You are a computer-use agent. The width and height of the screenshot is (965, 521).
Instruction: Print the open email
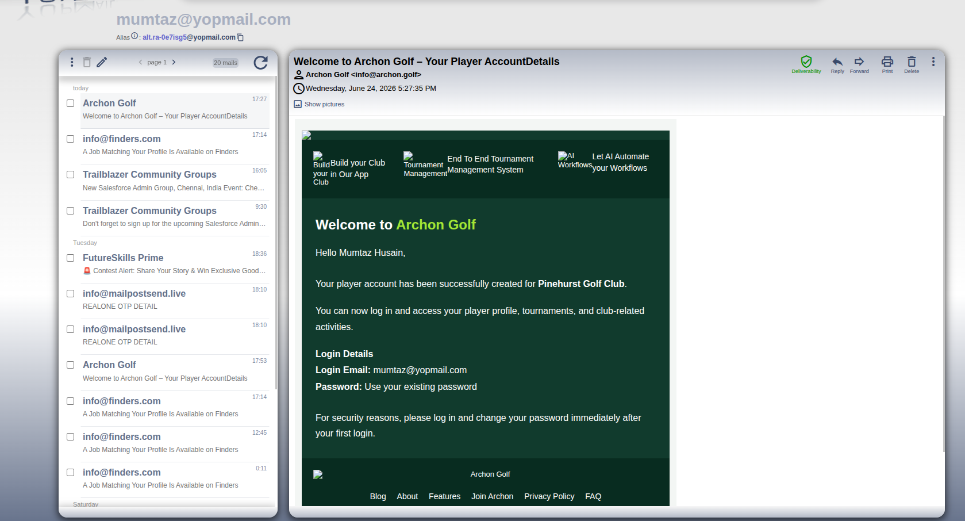[x=887, y=64]
